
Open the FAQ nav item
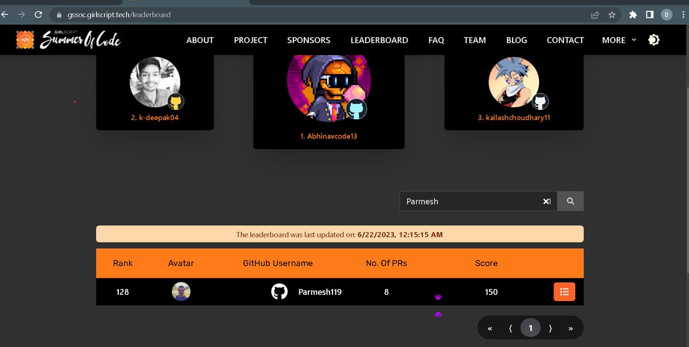(436, 40)
